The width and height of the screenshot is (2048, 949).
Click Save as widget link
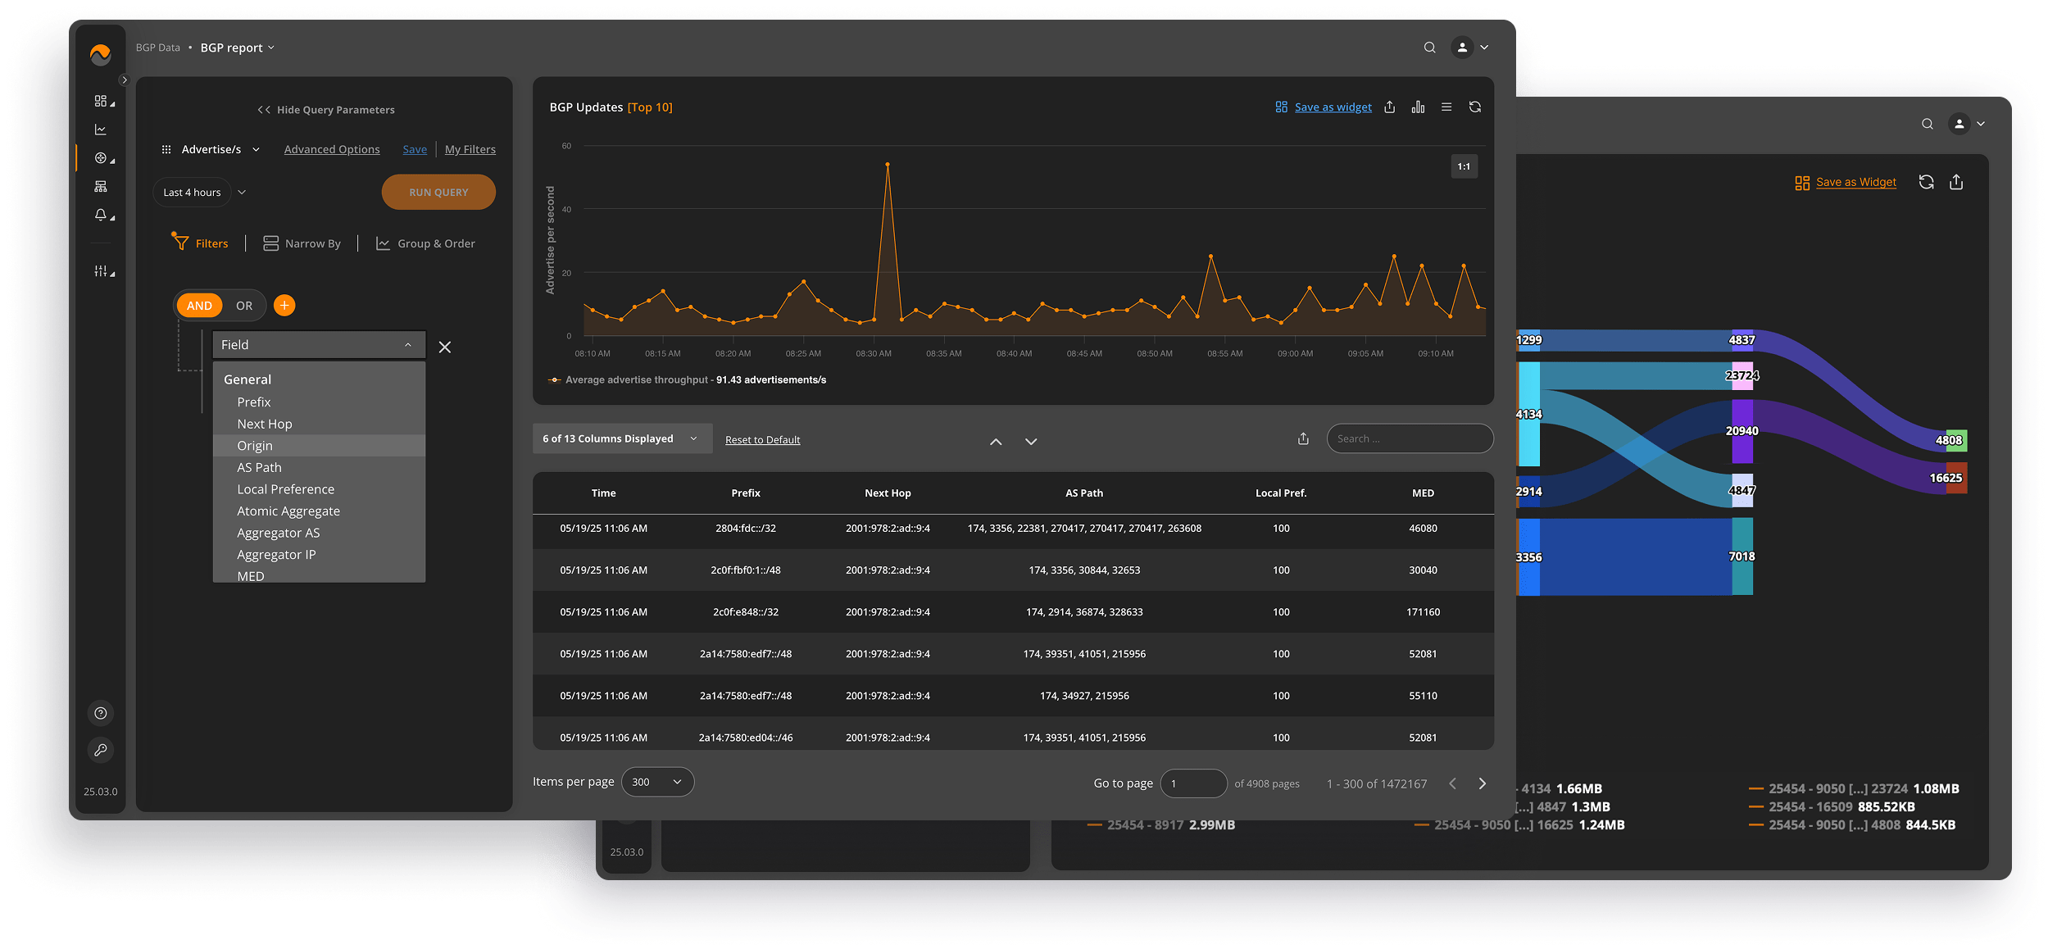[1333, 107]
